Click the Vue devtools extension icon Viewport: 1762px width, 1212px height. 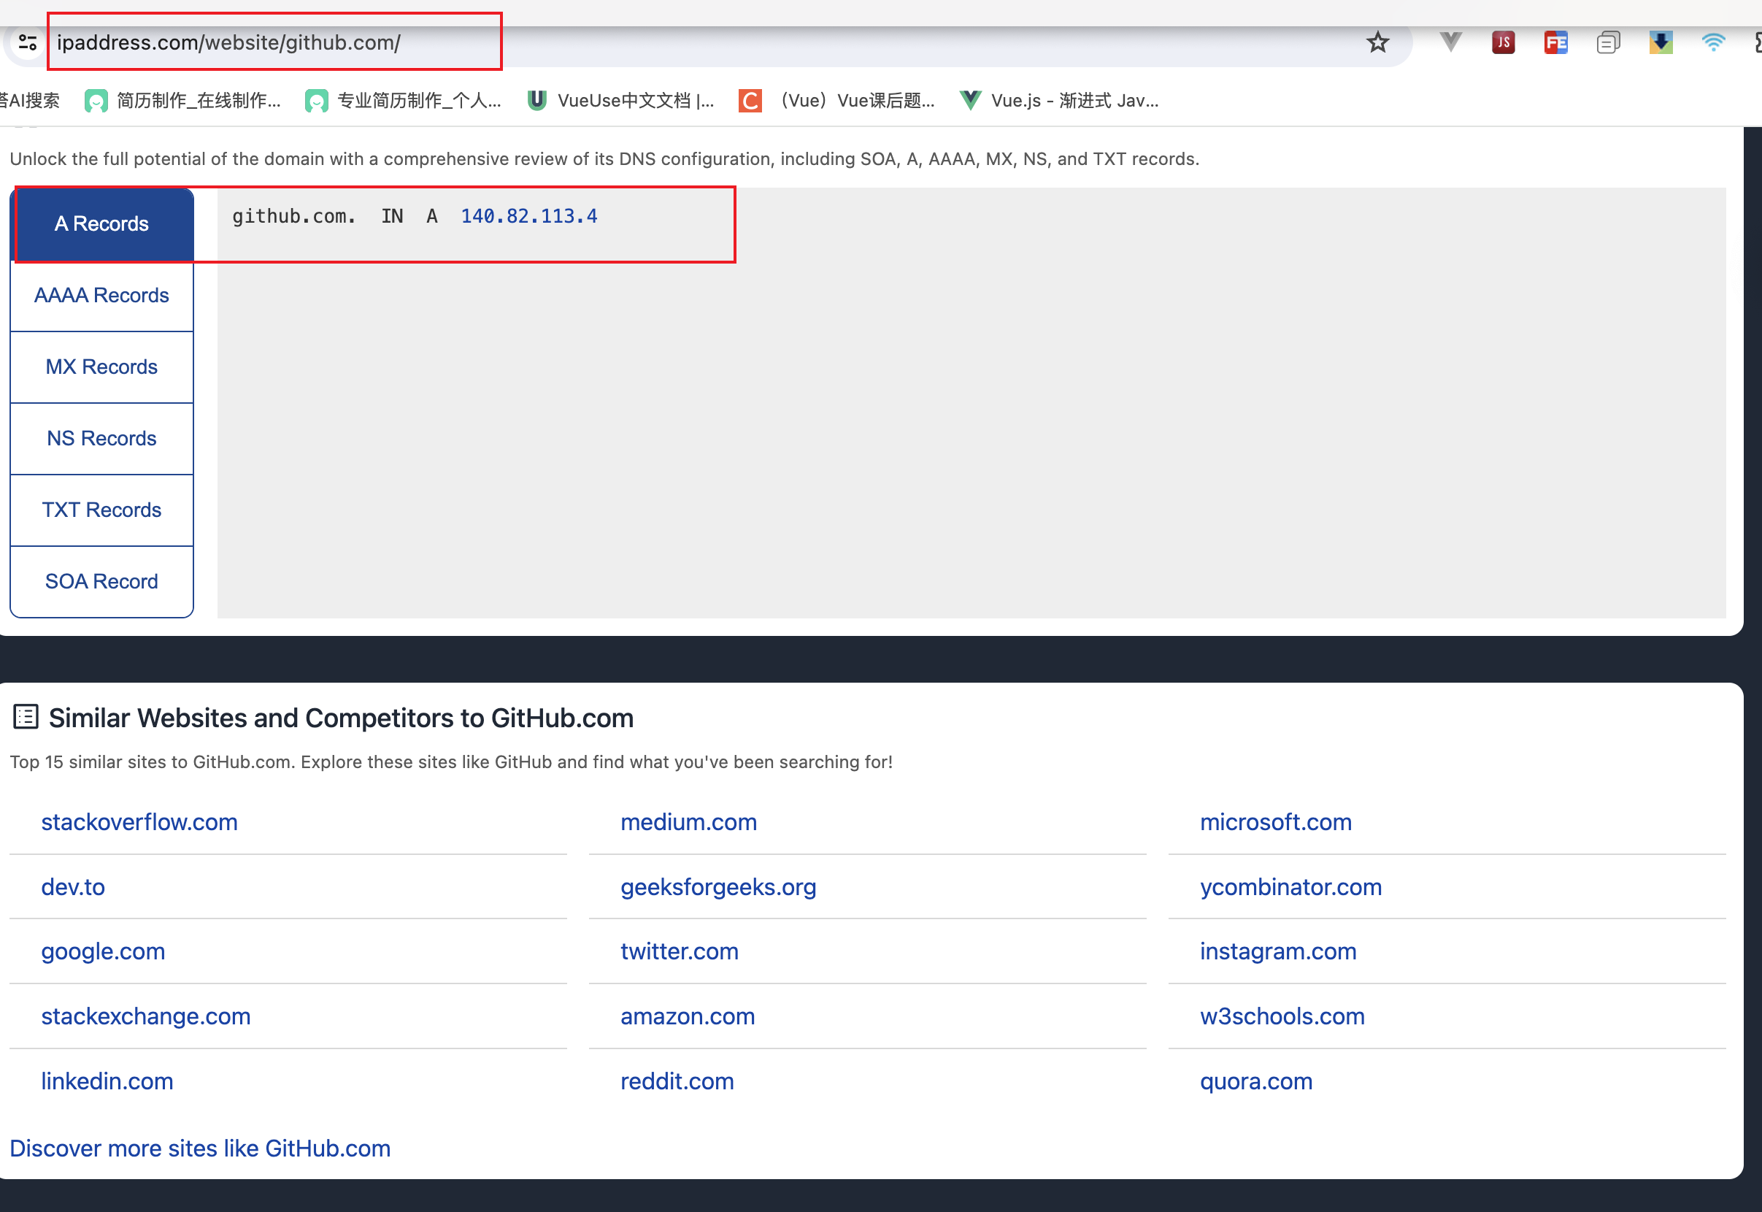click(1450, 42)
